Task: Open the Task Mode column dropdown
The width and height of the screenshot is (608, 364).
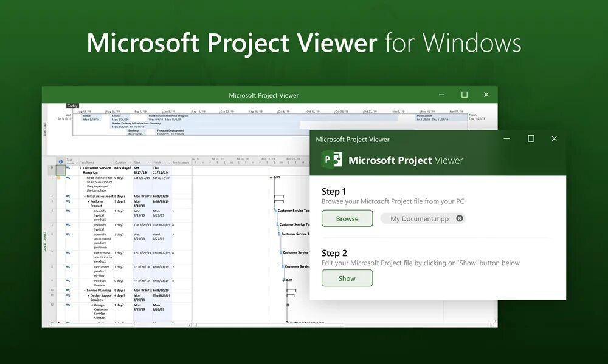Action: click(77, 163)
